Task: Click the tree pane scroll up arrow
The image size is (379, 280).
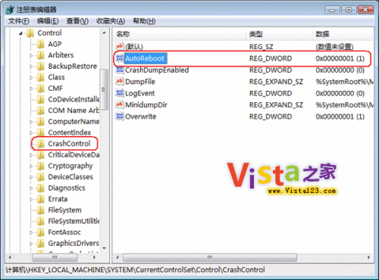Action: click(104, 33)
